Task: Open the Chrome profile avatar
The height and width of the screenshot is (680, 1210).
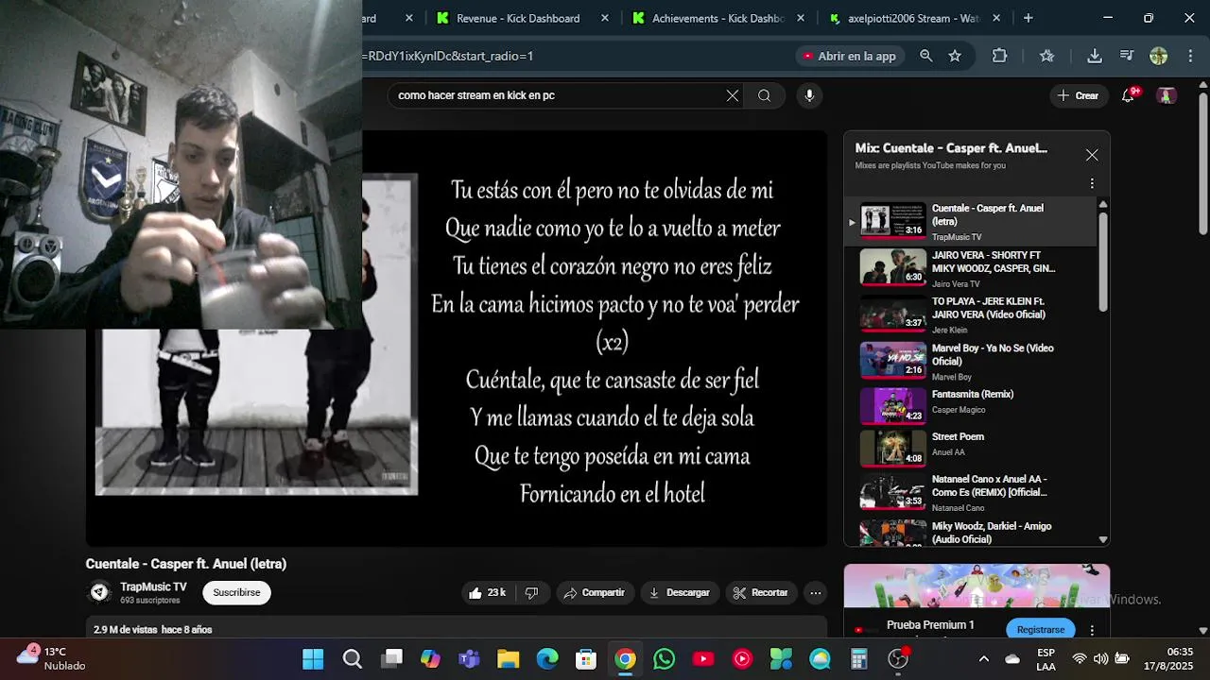Action: click(1158, 56)
